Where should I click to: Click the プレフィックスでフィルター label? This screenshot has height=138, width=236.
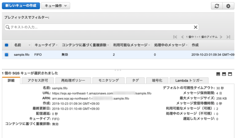coord(27,17)
